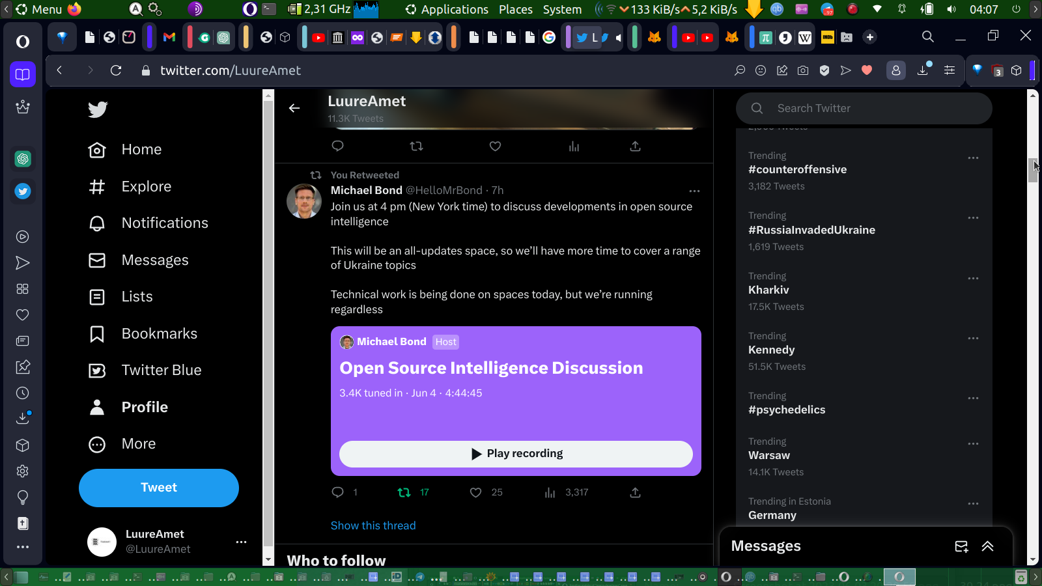The image size is (1042, 586).
Task: Open account menu beside @LuureAmet
Action: [241, 542]
